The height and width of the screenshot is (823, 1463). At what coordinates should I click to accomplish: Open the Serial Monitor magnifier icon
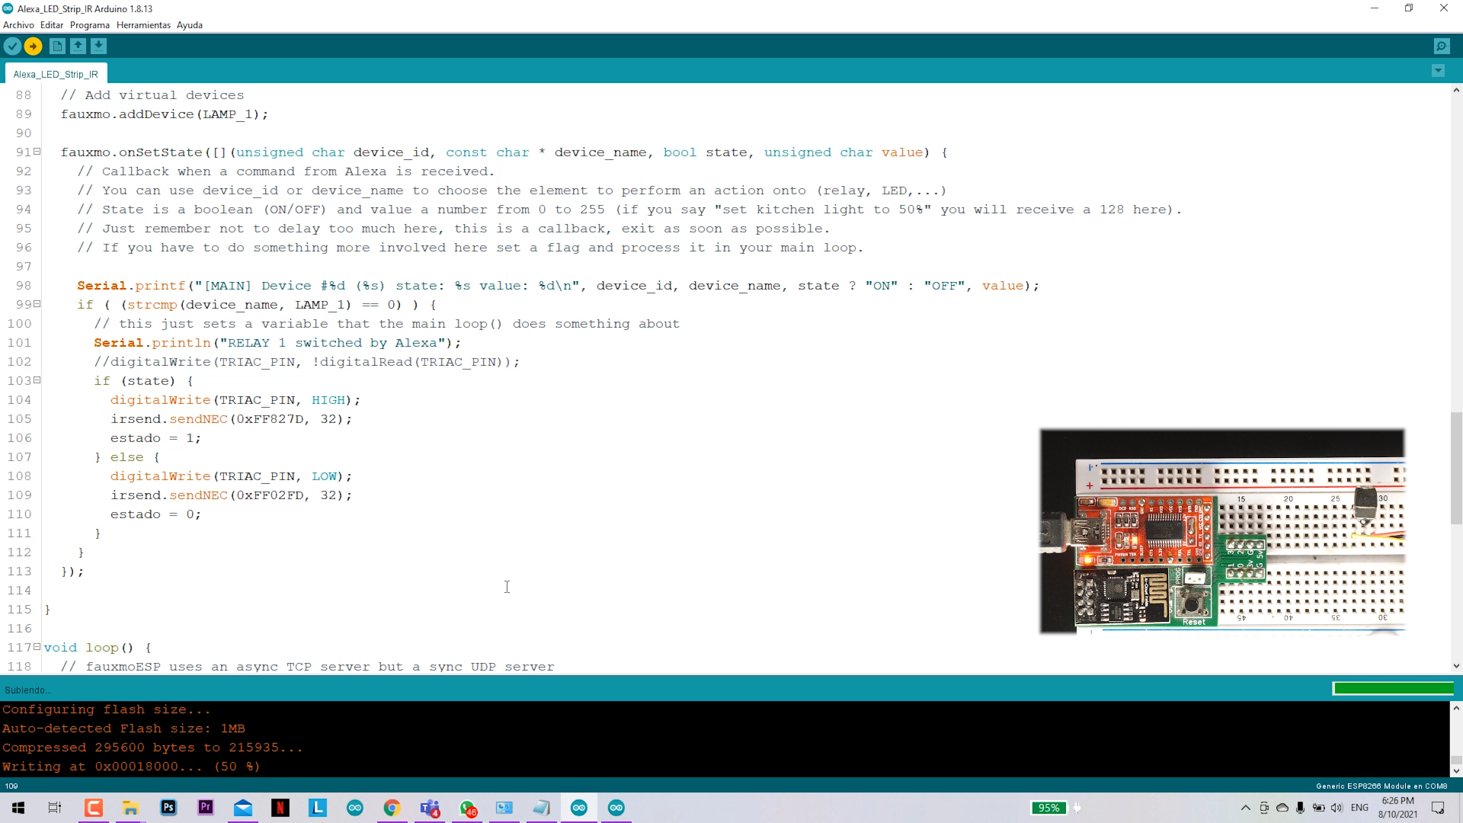(1441, 46)
